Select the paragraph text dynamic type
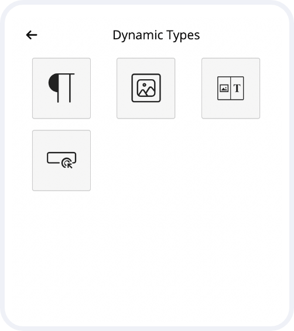Image resolution: width=294 pixels, height=331 pixels. pos(61,88)
